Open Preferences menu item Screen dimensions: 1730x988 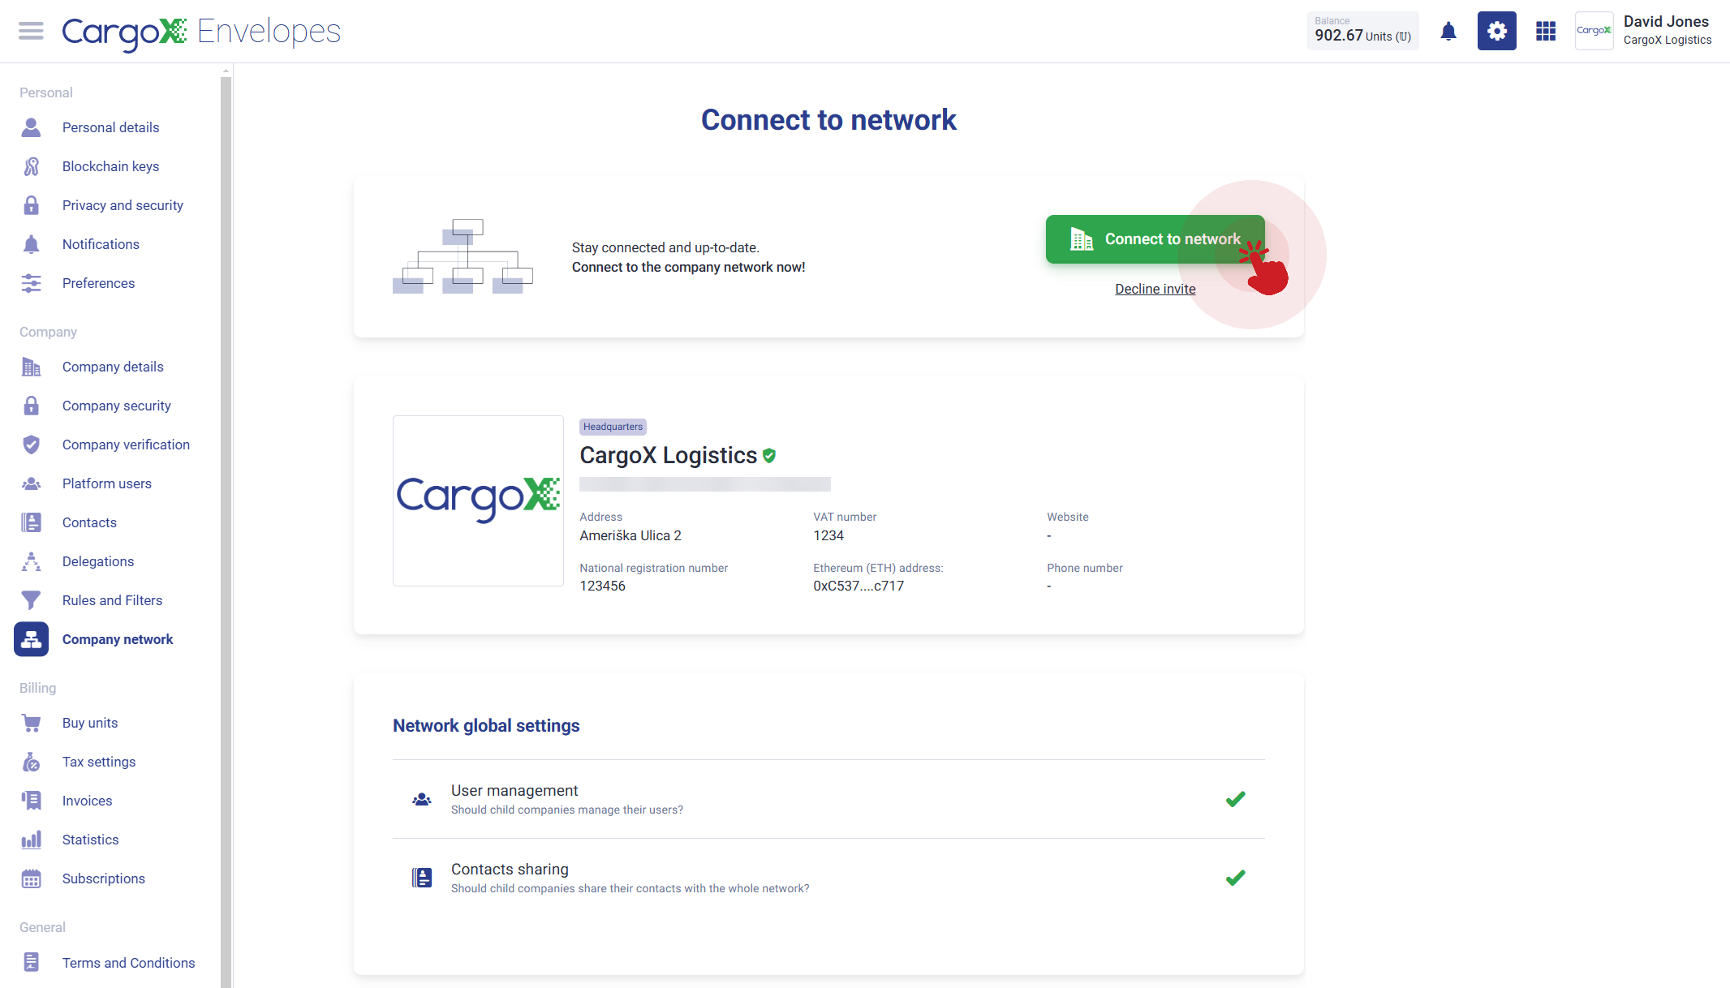[x=98, y=283]
